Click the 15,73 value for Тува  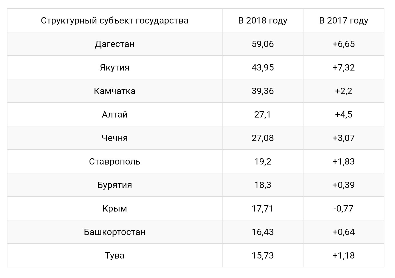[x=263, y=255]
